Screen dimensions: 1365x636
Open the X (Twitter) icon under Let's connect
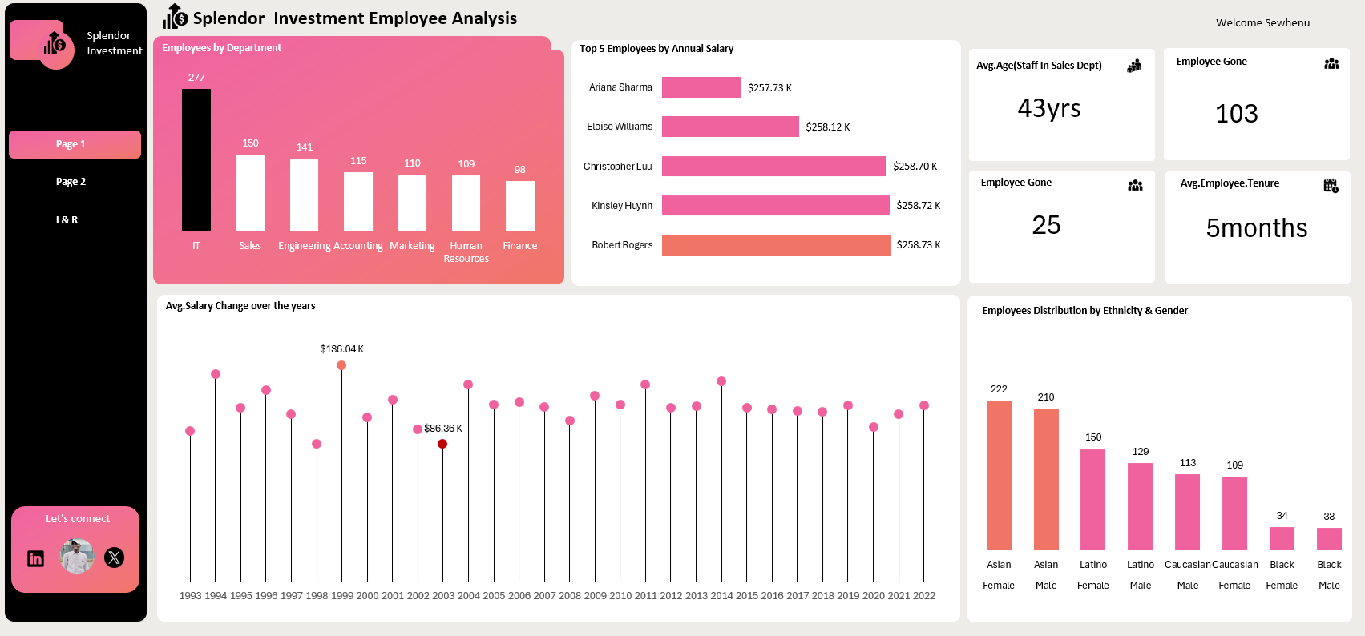coord(115,558)
